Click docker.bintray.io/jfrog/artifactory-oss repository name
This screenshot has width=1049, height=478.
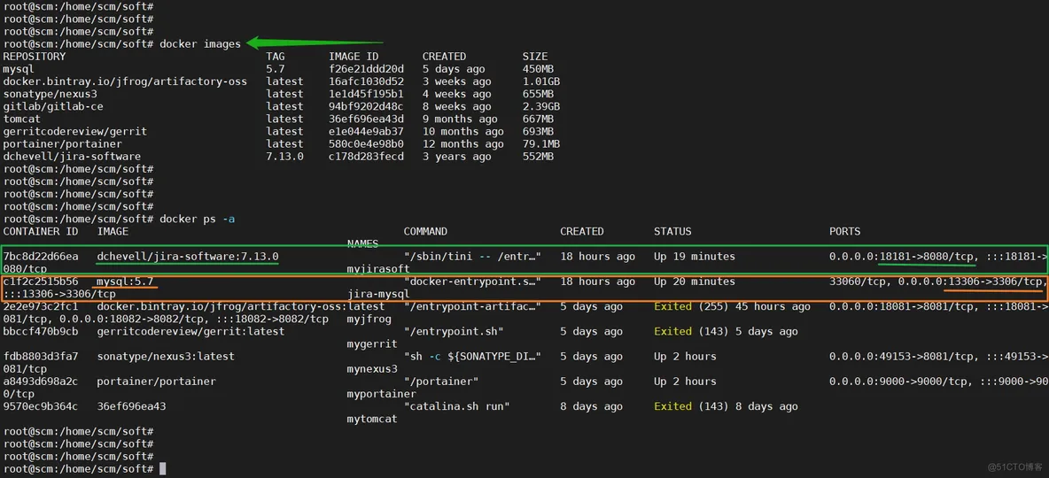[125, 81]
